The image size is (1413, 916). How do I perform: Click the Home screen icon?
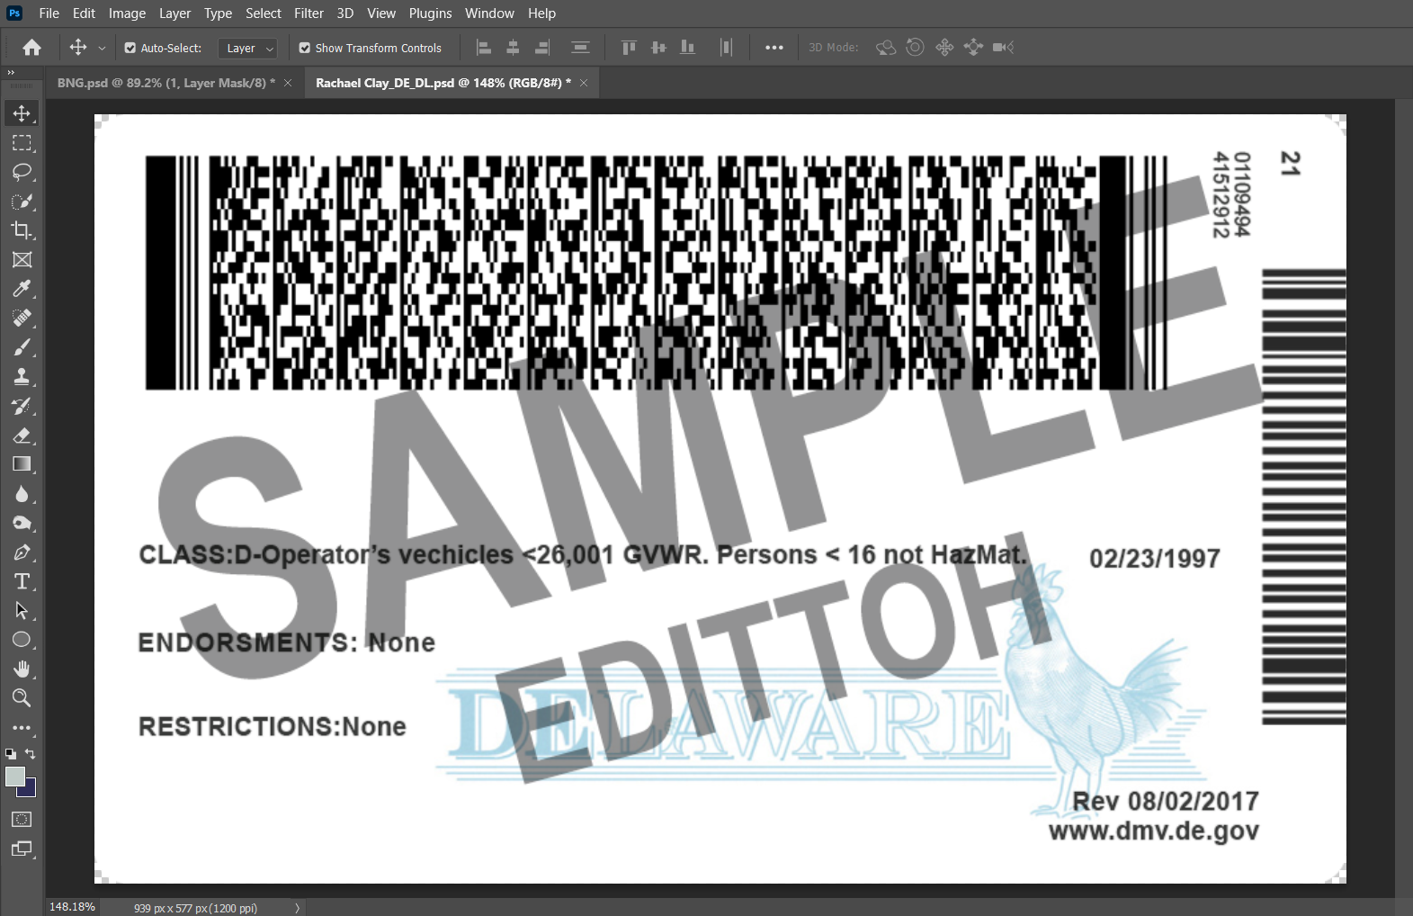coord(32,48)
